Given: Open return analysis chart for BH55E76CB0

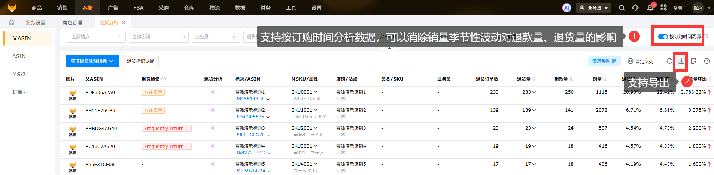Looking at the screenshot, I should (213, 110).
